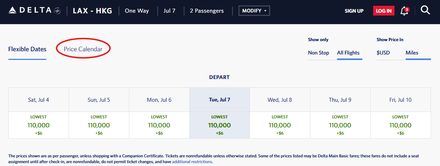The height and width of the screenshot is (166, 440).
Task: Click the LOG IN button
Action: click(x=384, y=11)
